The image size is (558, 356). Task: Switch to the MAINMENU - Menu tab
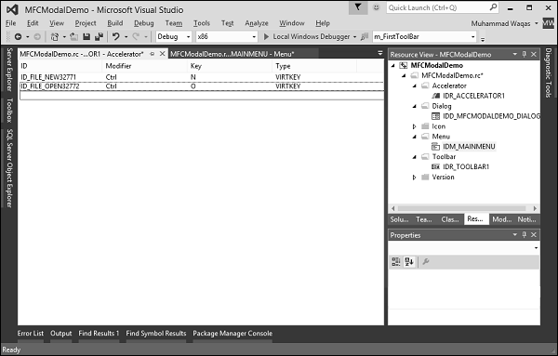click(232, 54)
